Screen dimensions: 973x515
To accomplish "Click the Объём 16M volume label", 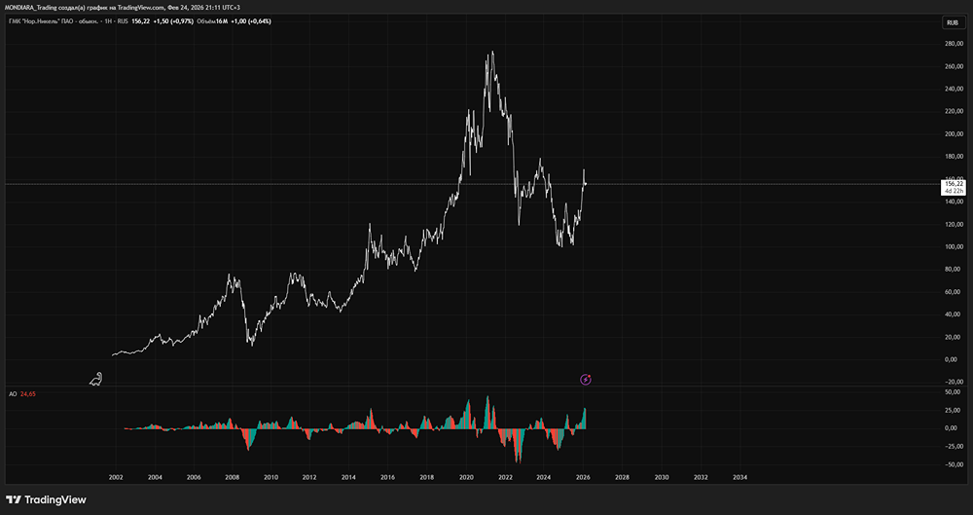I will [x=213, y=21].
